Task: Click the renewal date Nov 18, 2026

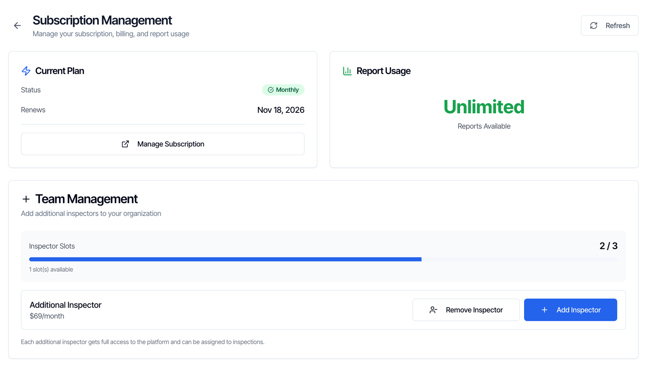Action: pyautogui.click(x=281, y=110)
